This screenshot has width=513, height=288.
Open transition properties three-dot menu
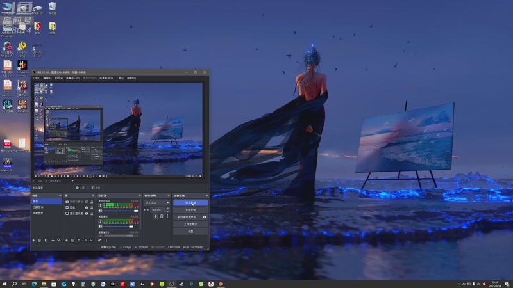pyautogui.click(x=167, y=216)
